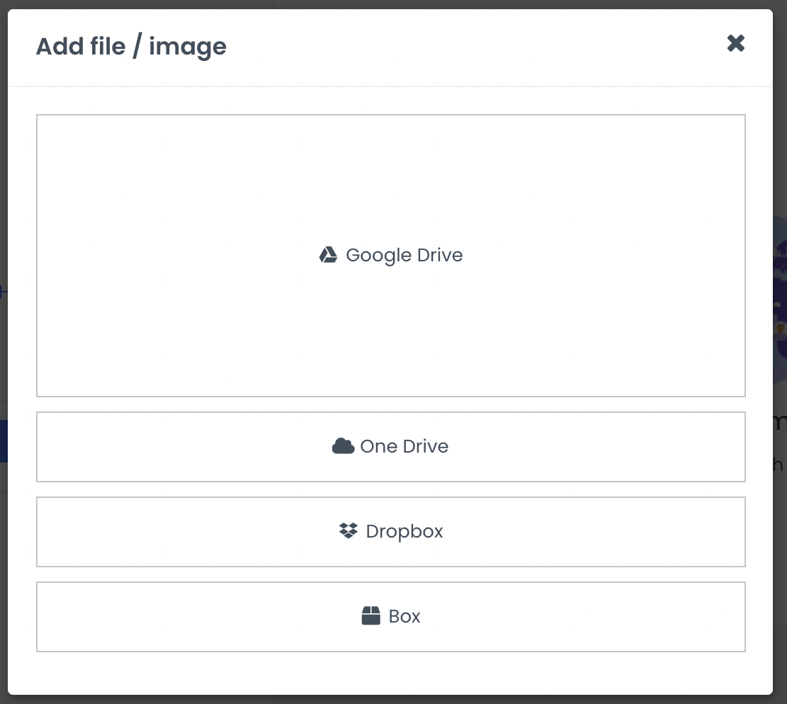This screenshot has width=787, height=704.
Task: Click the "Add file / image" dialog title
Action: pyautogui.click(x=131, y=47)
